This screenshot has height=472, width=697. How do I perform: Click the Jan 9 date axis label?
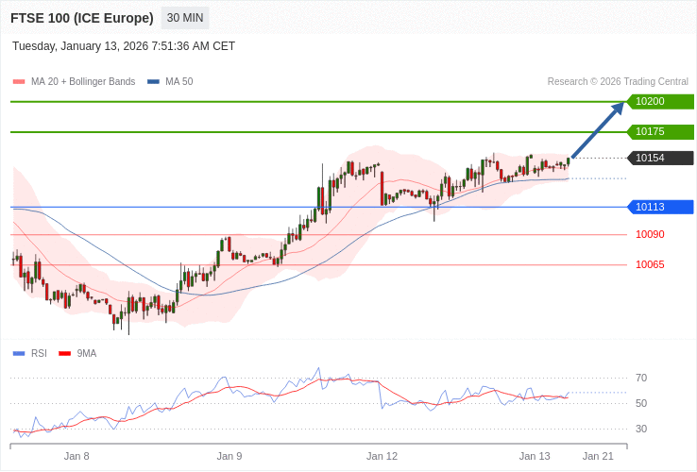click(229, 457)
